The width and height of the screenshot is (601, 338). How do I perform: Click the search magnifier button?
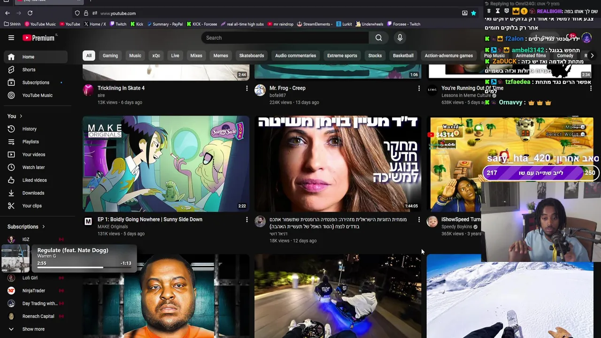point(378,38)
